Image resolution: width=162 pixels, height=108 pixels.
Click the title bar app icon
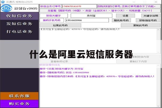tap(3, 2)
